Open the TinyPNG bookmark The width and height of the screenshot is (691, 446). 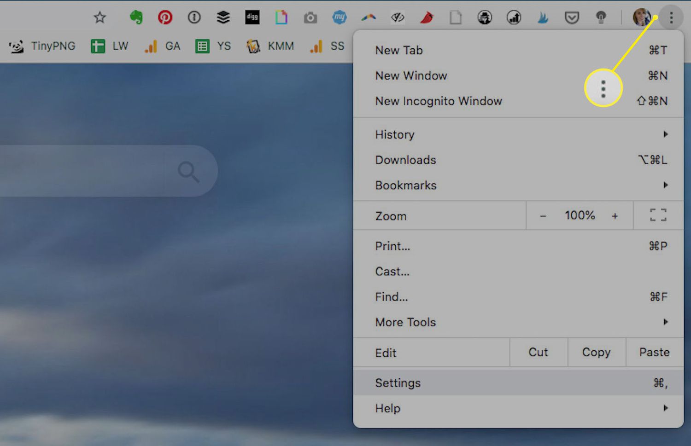click(x=42, y=46)
